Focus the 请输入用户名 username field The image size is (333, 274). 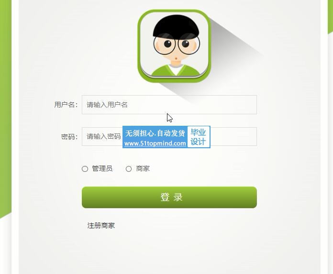(x=169, y=105)
